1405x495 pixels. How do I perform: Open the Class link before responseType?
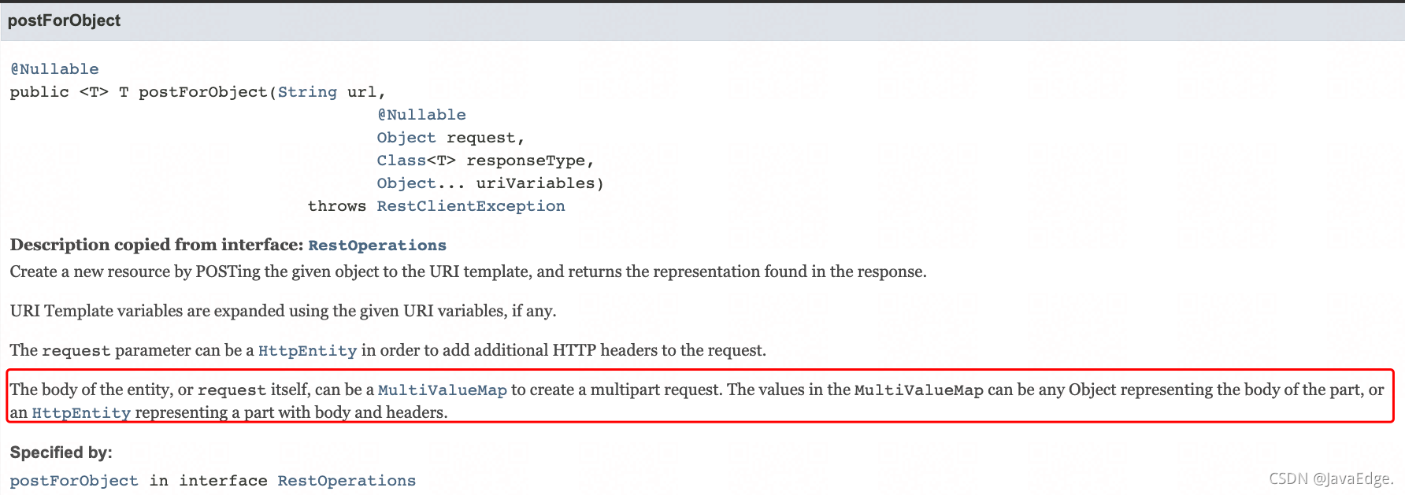(x=402, y=161)
